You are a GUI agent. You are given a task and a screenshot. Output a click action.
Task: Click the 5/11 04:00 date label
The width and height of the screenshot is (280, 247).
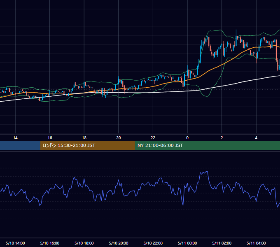(256, 243)
